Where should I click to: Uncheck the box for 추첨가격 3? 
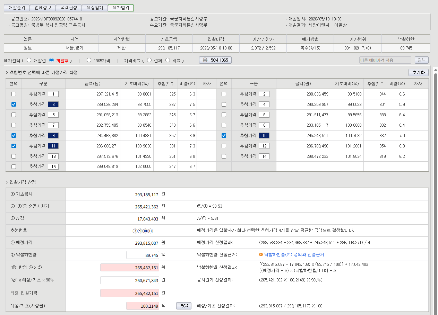14,104
